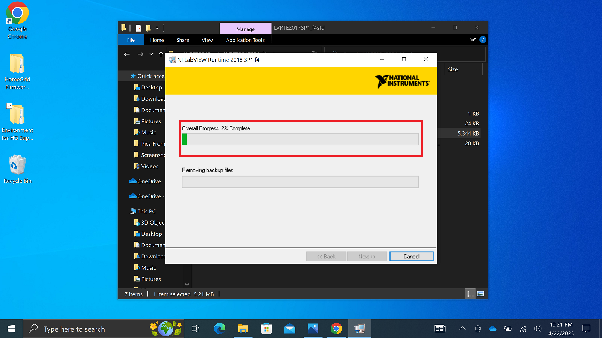
Task: Open the Recycle Bin
Action: (17, 169)
